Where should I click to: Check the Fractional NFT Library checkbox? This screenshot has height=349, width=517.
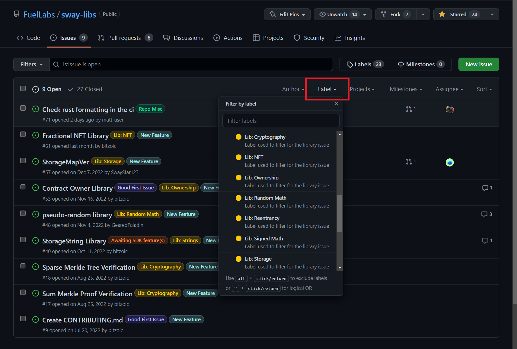pos(23,134)
